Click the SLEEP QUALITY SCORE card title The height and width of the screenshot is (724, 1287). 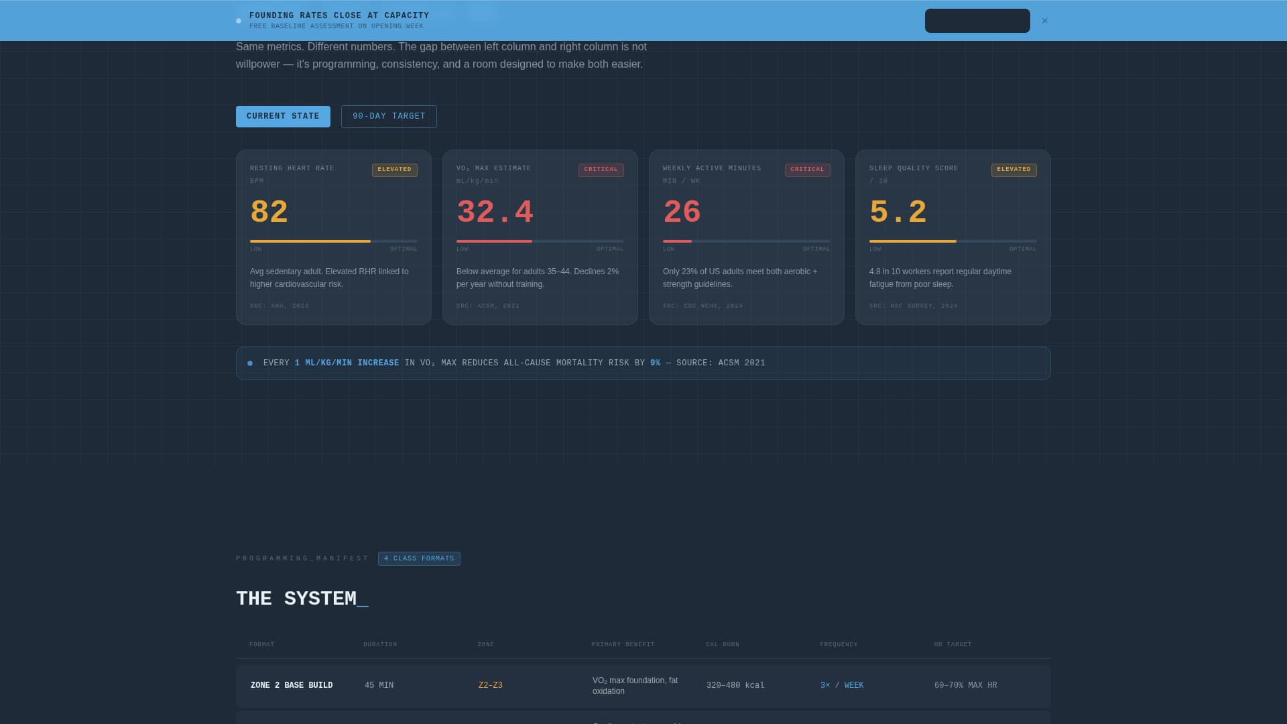click(914, 168)
